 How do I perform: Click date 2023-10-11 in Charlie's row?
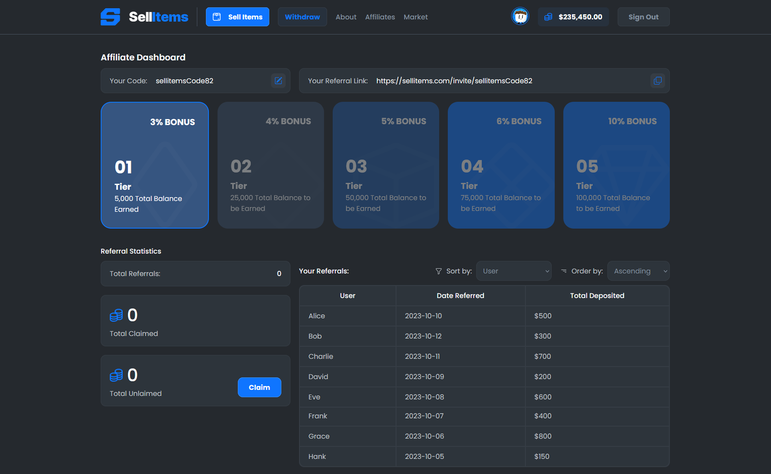(422, 356)
